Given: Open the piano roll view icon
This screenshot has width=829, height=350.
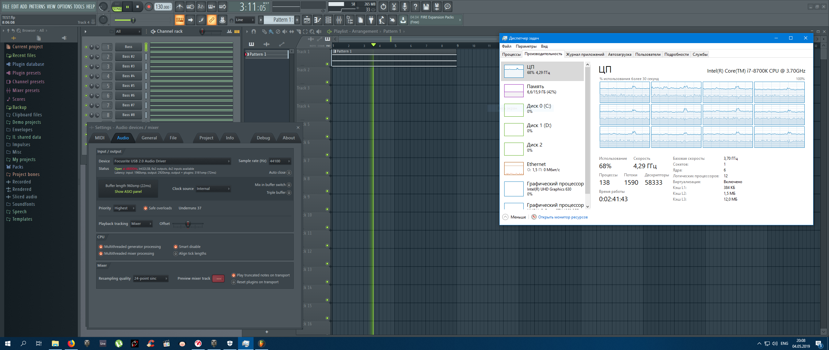Looking at the screenshot, I should point(318,20).
